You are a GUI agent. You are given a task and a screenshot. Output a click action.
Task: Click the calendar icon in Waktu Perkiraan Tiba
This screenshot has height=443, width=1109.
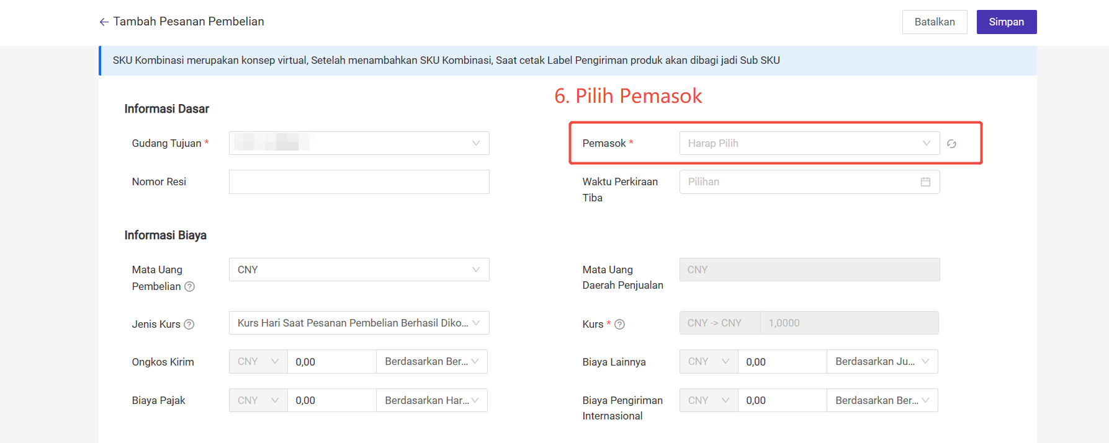pyautogui.click(x=925, y=182)
